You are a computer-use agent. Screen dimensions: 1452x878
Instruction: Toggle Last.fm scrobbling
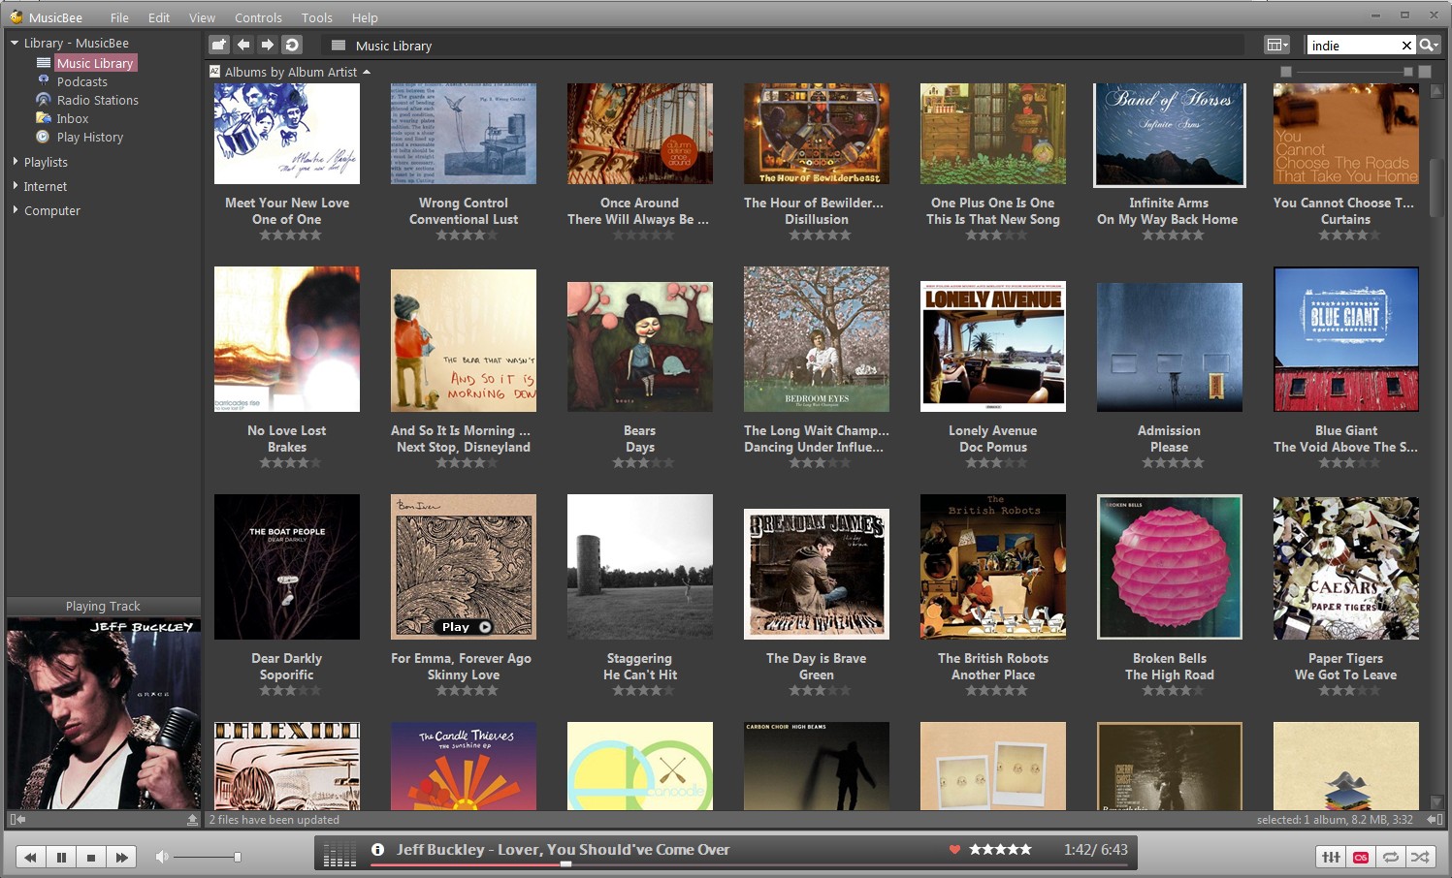(1361, 857)
